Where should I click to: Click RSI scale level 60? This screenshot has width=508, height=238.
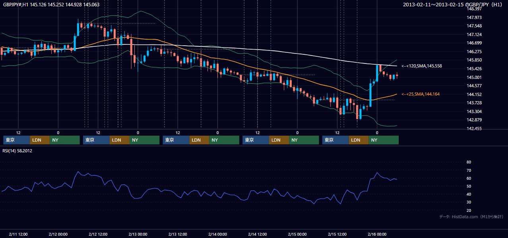tap(469, 178)
